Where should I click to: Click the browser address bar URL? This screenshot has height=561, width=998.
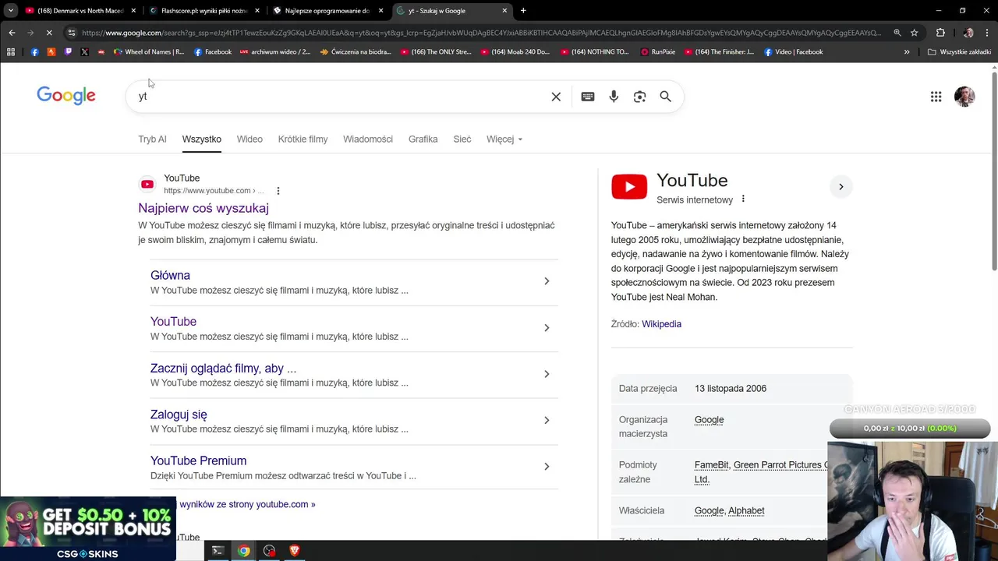(x=481, y=33)
